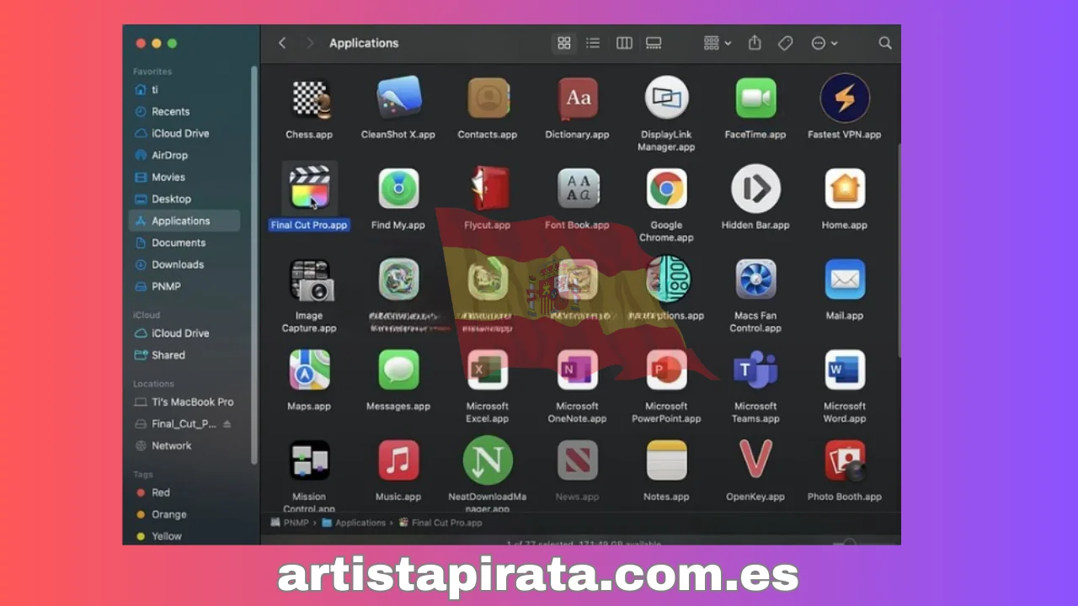Viewport: 1078px width, 606px height.
Task: Open Microsoft Excel.app icon
Action: (x=488, y=369)
